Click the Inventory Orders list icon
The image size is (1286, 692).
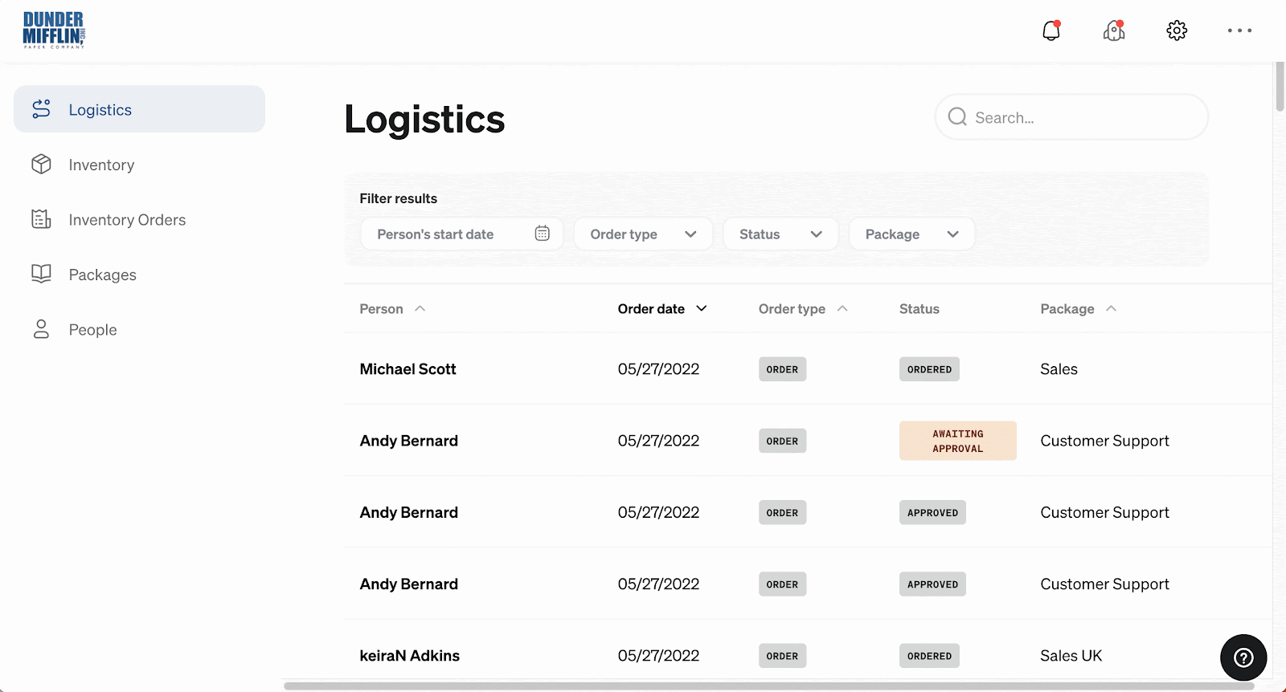coord(41,219)
